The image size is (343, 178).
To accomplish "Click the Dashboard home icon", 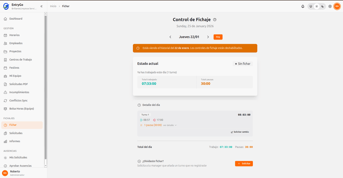I will 6,19.
